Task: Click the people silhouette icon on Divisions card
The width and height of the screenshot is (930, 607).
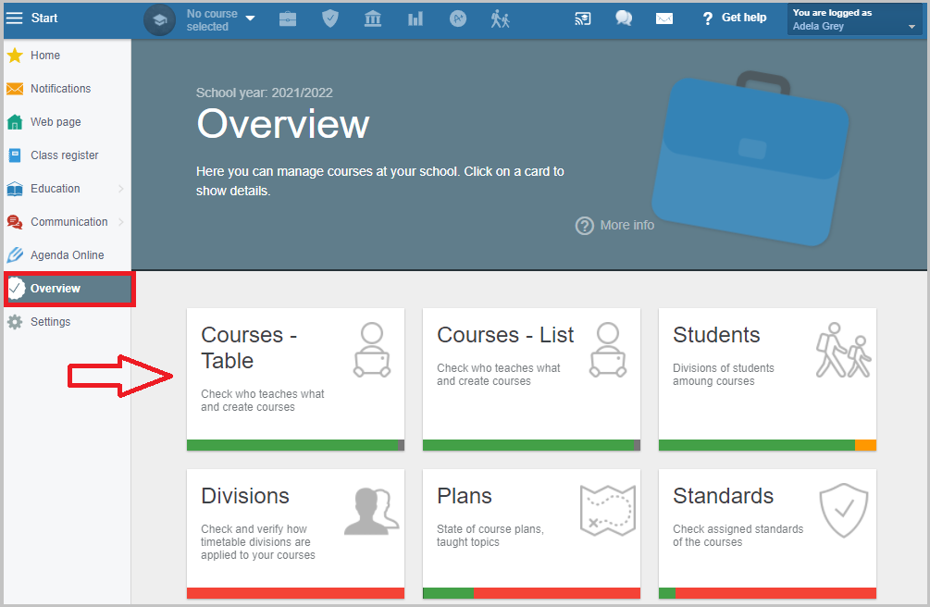Action: (x=372, y=511)
